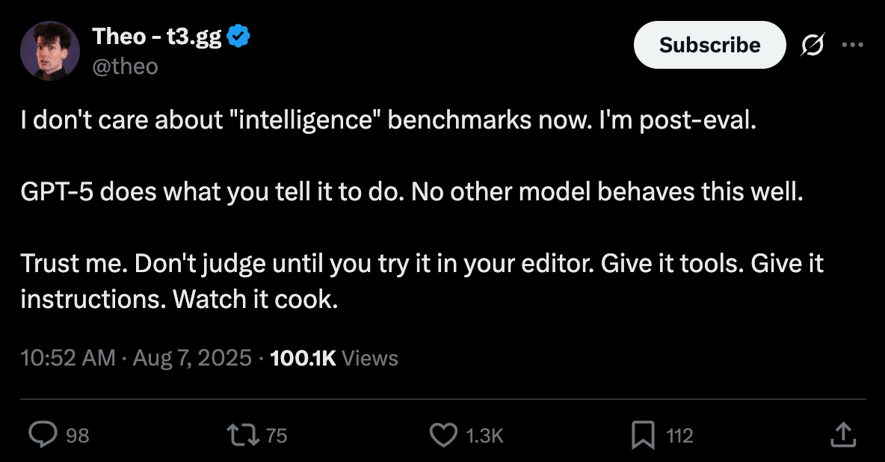Open Theo's profile picture avatar

51,50
